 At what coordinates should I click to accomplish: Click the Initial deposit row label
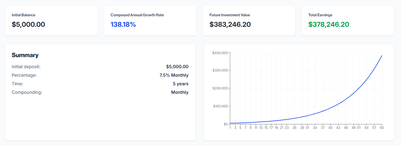(26, 67)
